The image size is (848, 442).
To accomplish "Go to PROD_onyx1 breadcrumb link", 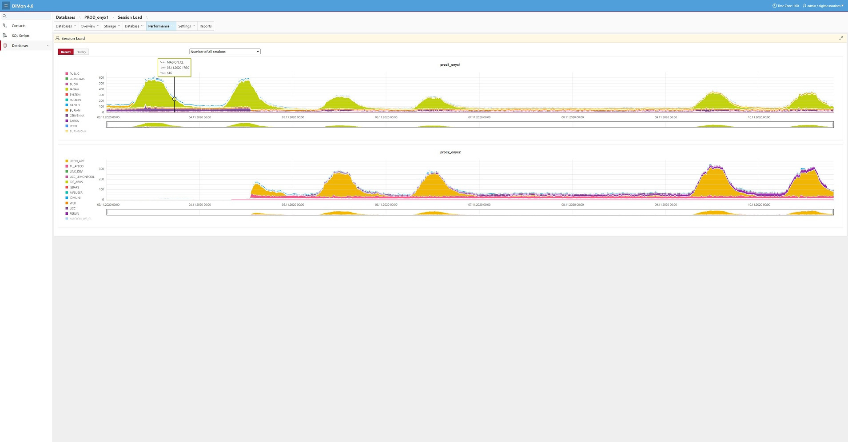I will (96, 17).
